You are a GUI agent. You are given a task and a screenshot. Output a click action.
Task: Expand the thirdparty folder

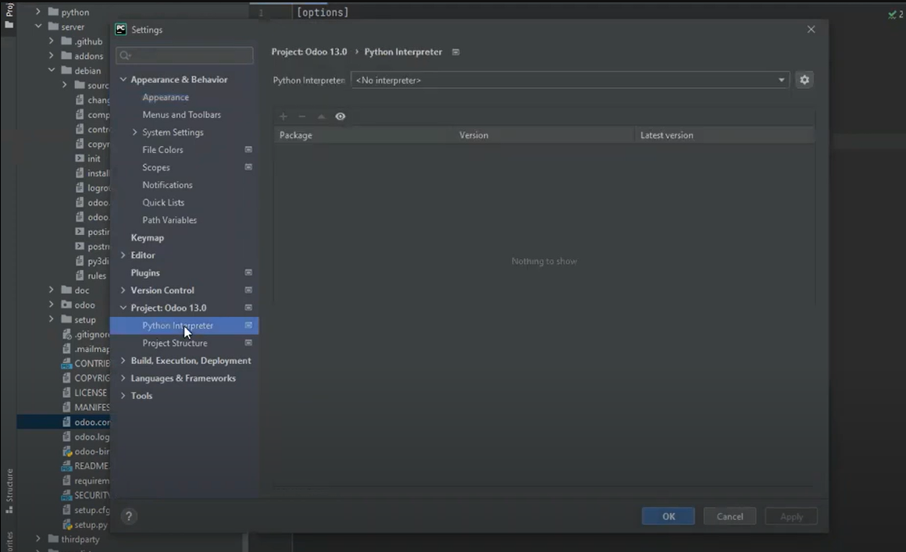click(x=38, y=539)
